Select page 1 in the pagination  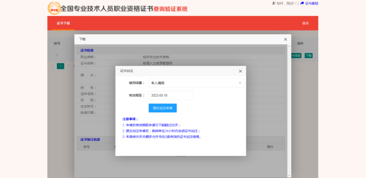coord(60,66)
